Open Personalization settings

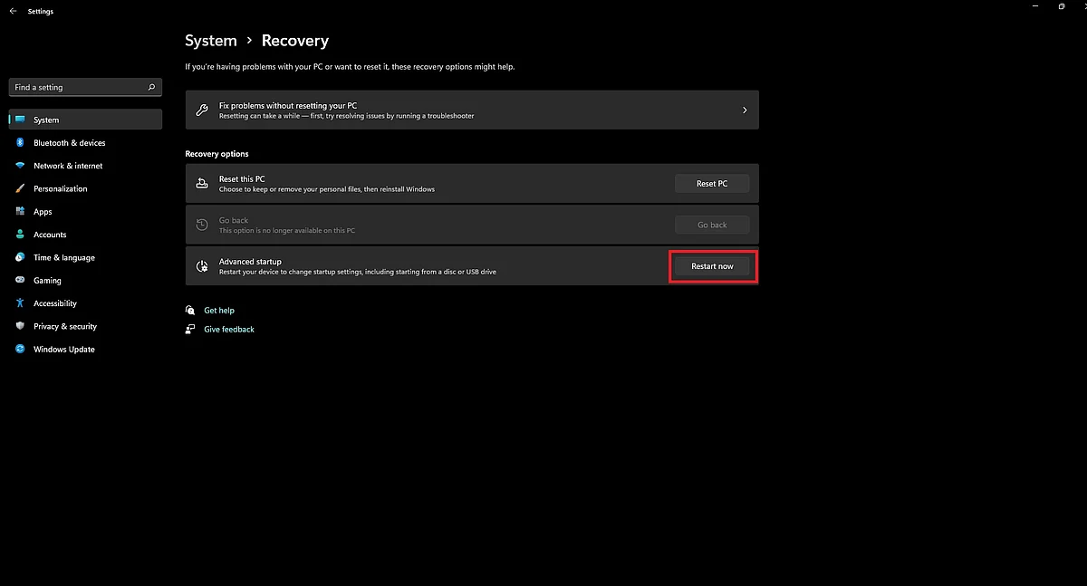[85, 188]
